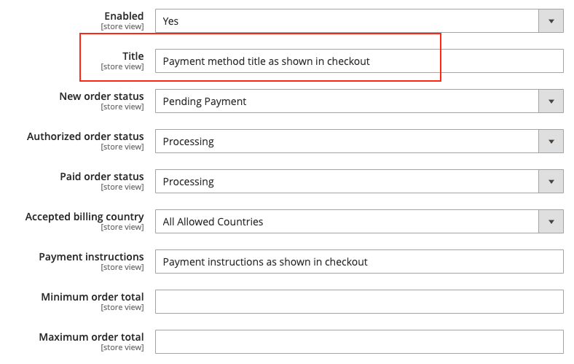The image size is (574, 364).
Task: Click the Accepted billing country arrow button
Action: (551, 222)
